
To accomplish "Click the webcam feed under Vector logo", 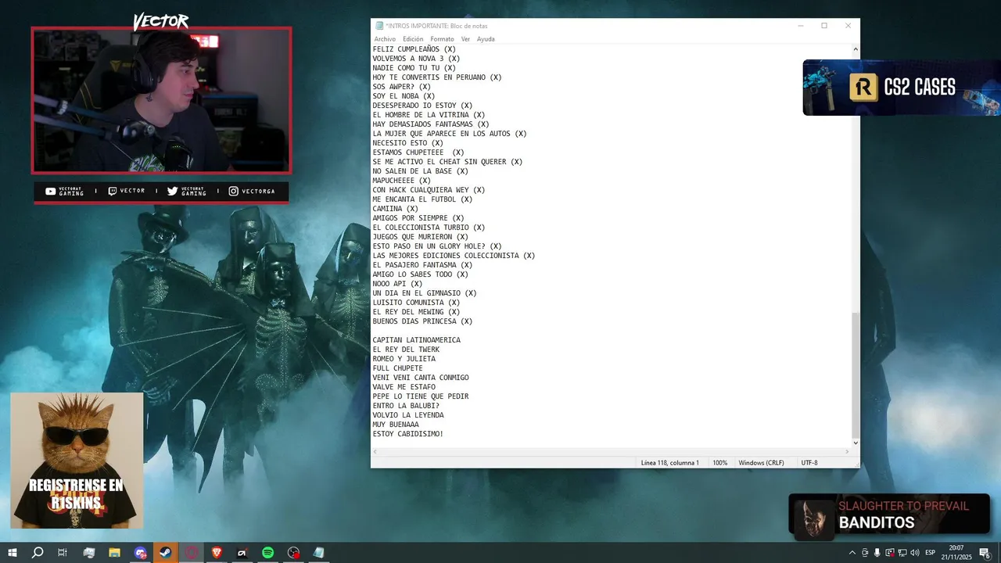I will [x=161, y=100].
